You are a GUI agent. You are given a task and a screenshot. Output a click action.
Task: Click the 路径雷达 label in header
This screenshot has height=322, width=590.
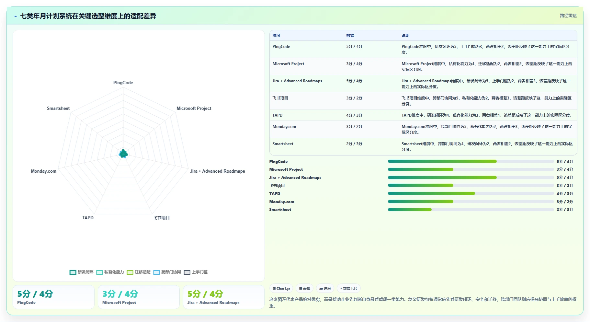[x=568, y=16]
